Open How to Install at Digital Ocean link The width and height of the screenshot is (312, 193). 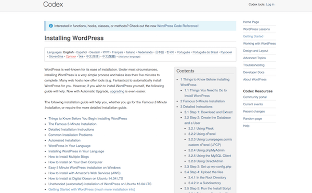[86, 178]
